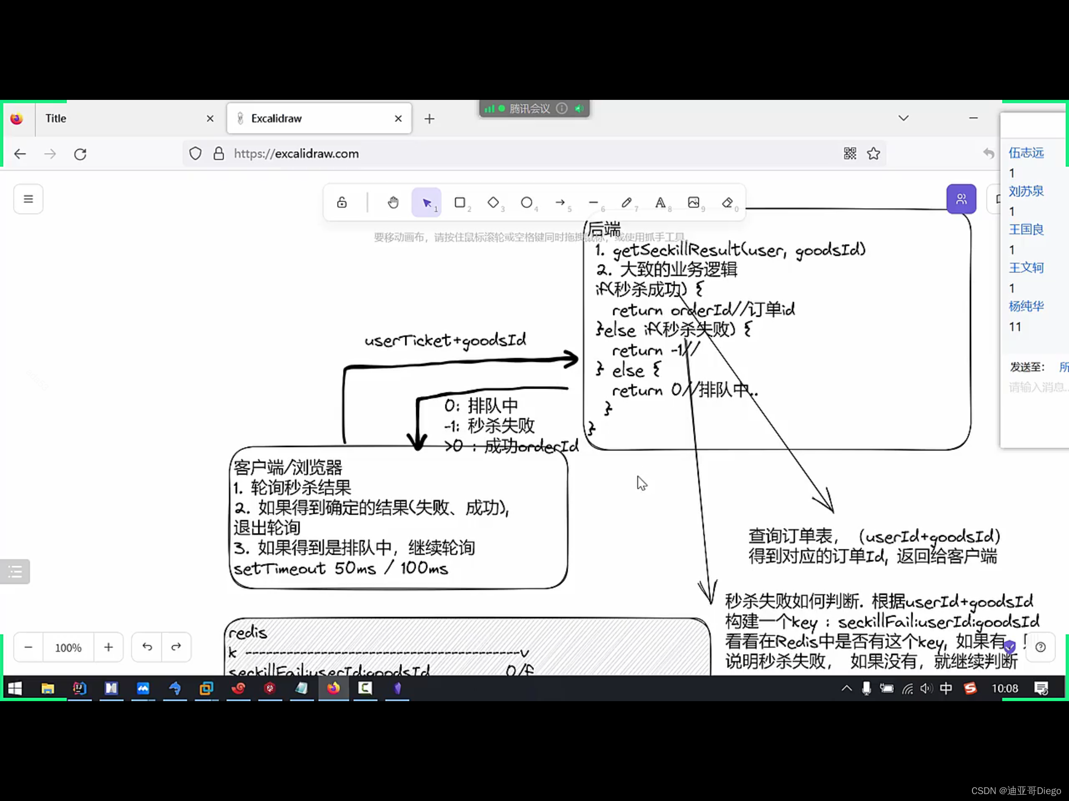The width and height of the screenshot is (1069, 801).
Task: Select the Rectangle shape tool
Action: pyautogui.click(x=460, y=202)
